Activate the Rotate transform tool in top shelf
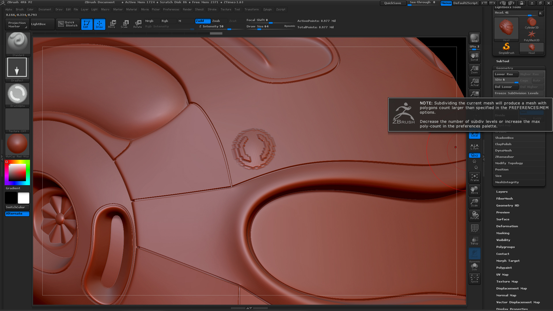Viewport: 553px width, 311px height. pos(137,24)
